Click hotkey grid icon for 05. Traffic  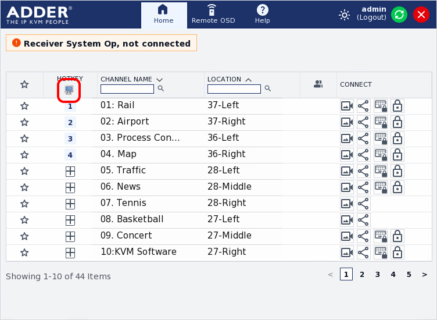point(70,171)
